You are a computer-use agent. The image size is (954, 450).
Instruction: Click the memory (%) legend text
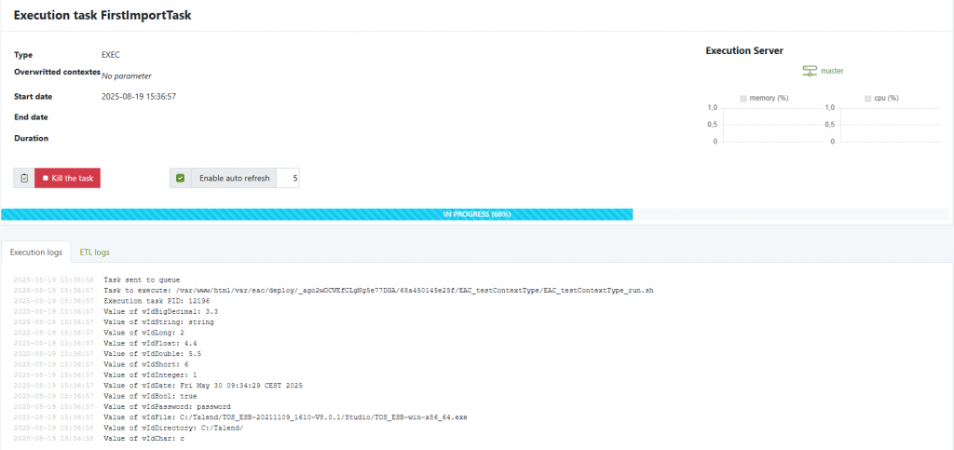(769, 98)
